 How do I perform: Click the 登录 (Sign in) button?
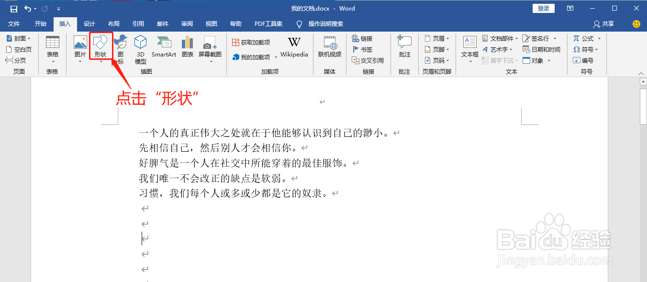pyautogui.click(x=543, y=8)
